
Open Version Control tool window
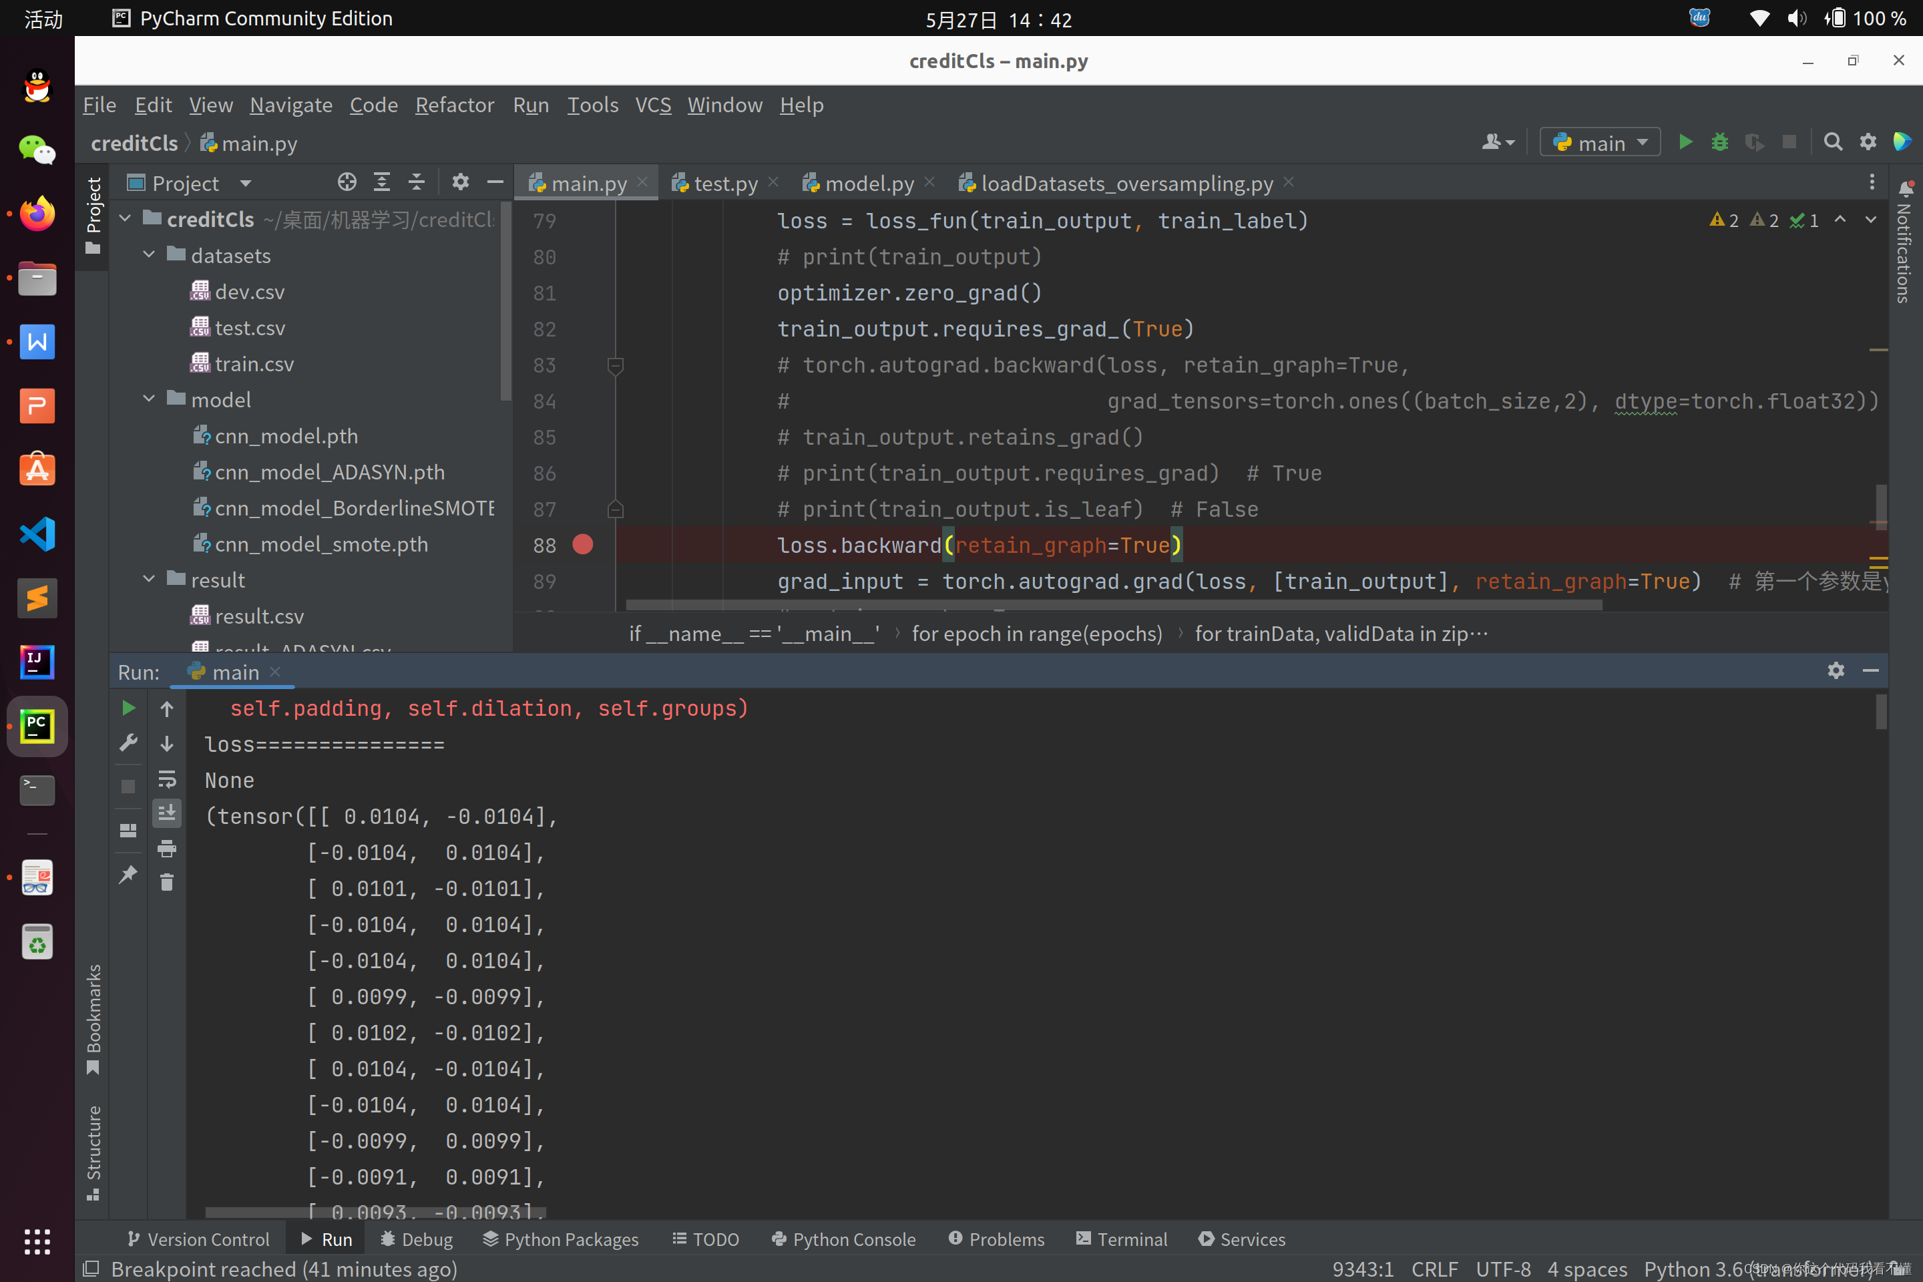pyautogui.click(x=198, y=1239)
